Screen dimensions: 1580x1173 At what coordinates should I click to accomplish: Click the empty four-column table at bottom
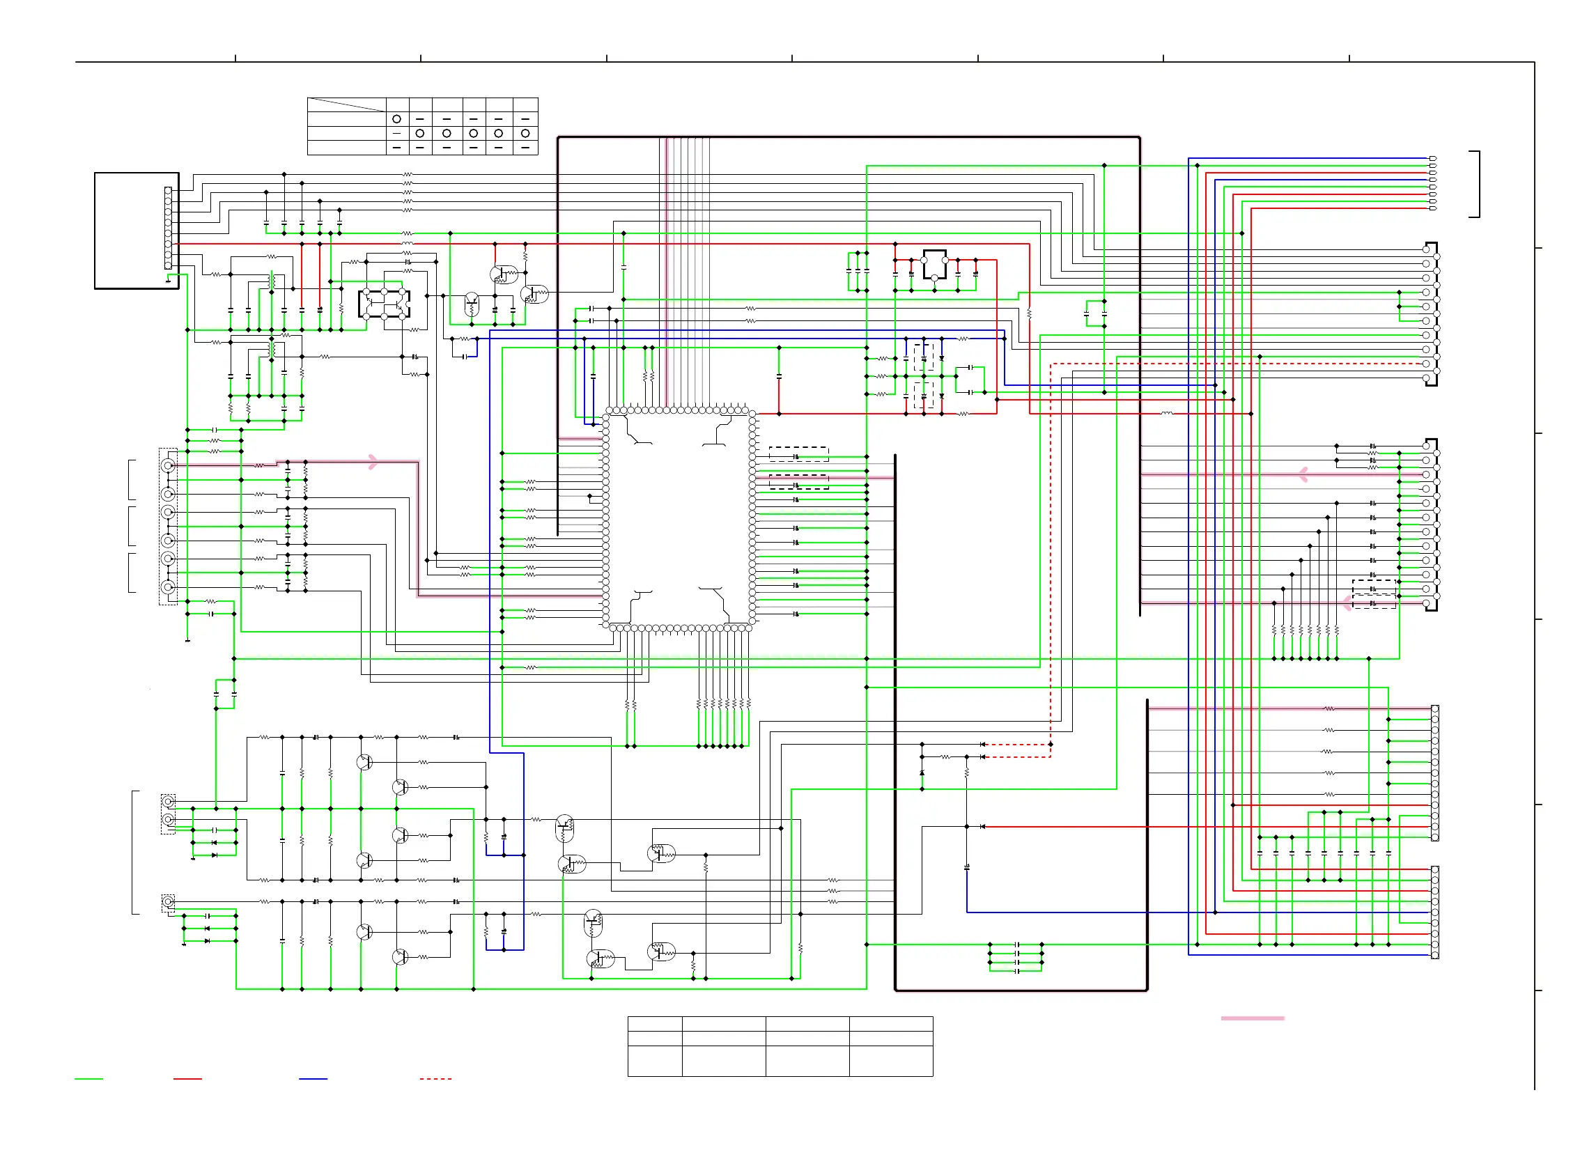(780, 1047)
